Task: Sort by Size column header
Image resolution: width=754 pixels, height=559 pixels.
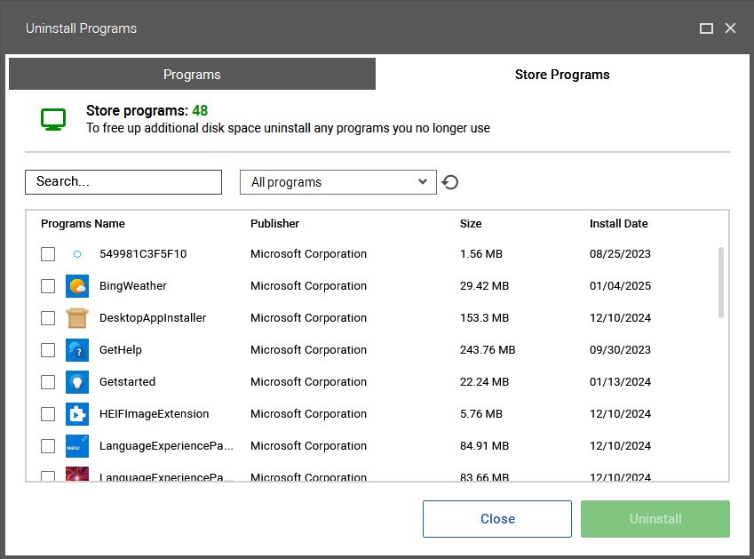Action: (x=471, y=224)
